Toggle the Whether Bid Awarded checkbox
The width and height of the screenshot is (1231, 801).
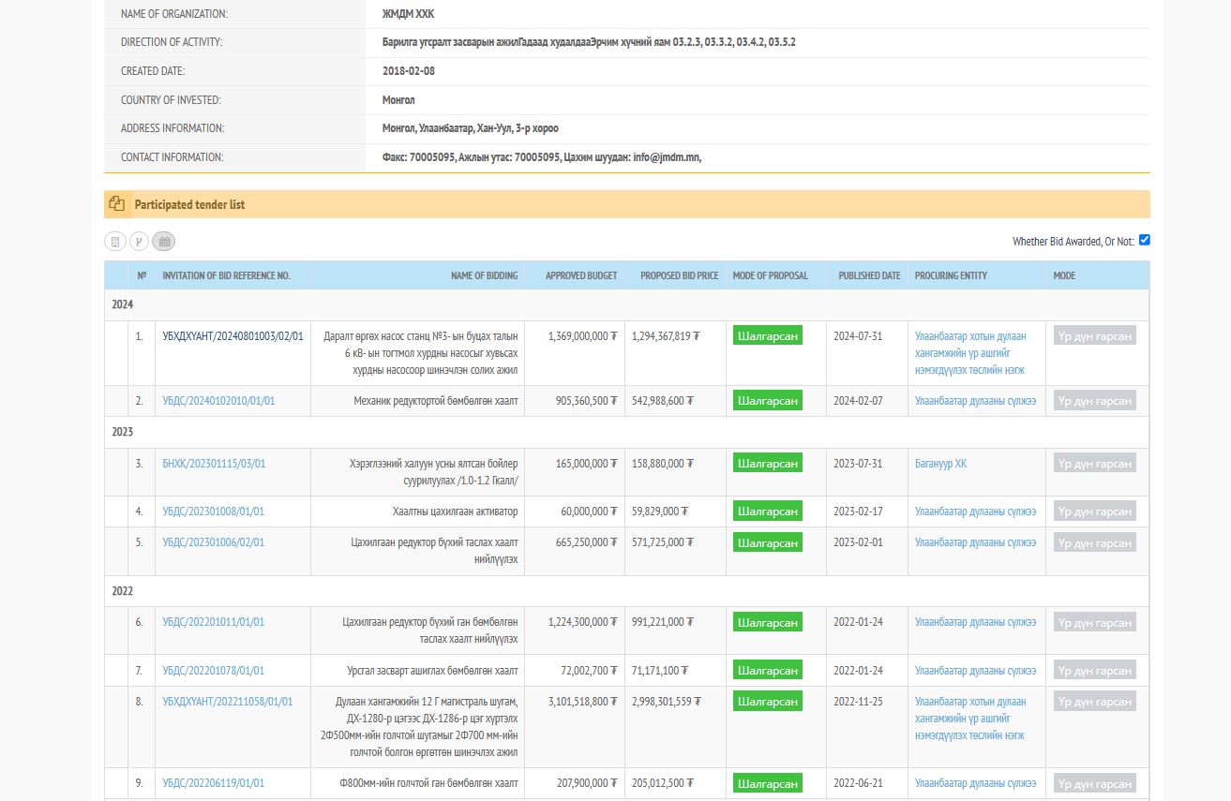click(x=1144, y=240)
